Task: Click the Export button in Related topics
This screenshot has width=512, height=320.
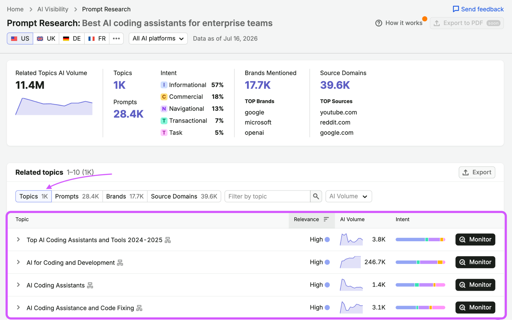Action: pos(477,172)
